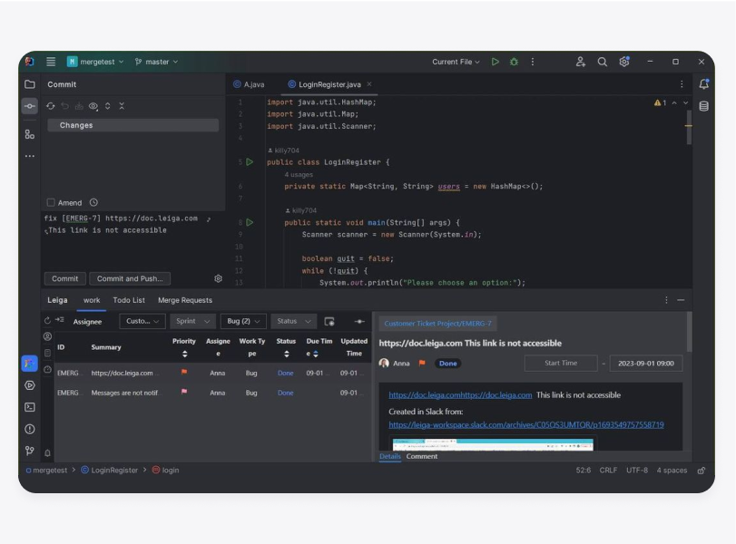Open the Terminal tool window
The image size is (736, 544).
[30, 407]
